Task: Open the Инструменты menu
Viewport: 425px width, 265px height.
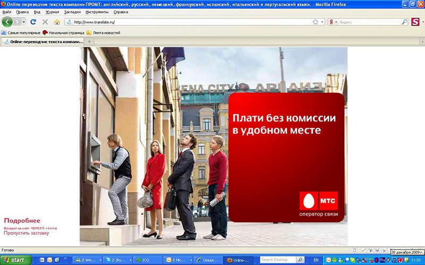Action: pos(97,12)
